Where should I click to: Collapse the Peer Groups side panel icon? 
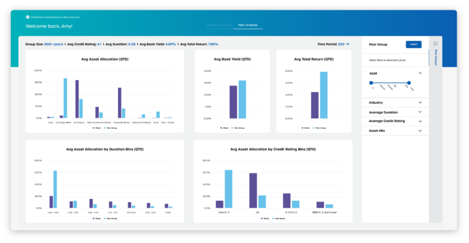(x=435, y=43)
